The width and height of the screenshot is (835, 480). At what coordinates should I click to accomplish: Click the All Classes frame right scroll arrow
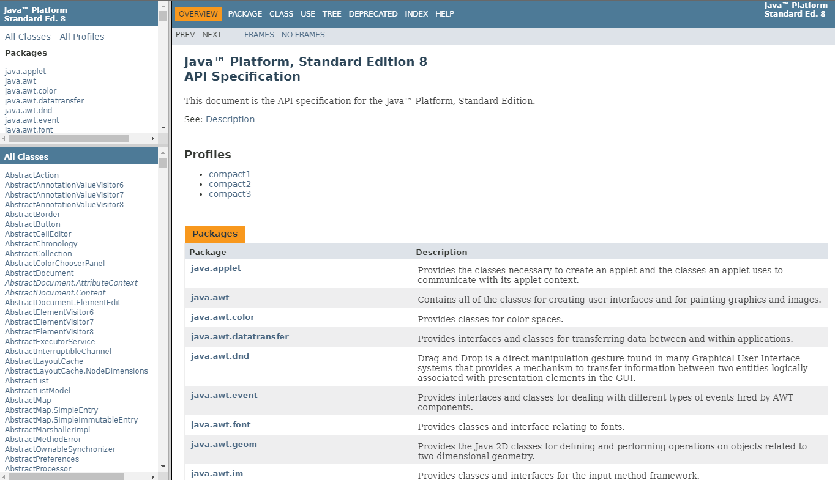coord(153,476)
